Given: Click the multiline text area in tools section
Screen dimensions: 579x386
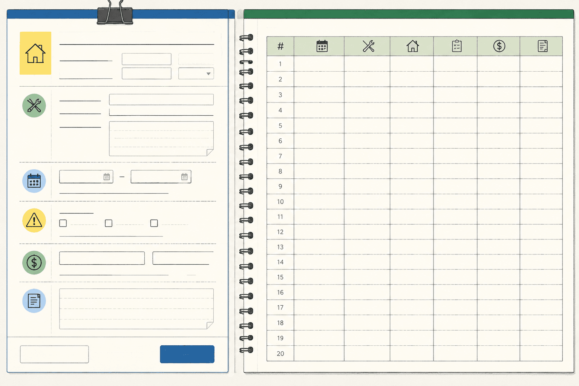Looking at the screenshot, I should tap(161, 139).
